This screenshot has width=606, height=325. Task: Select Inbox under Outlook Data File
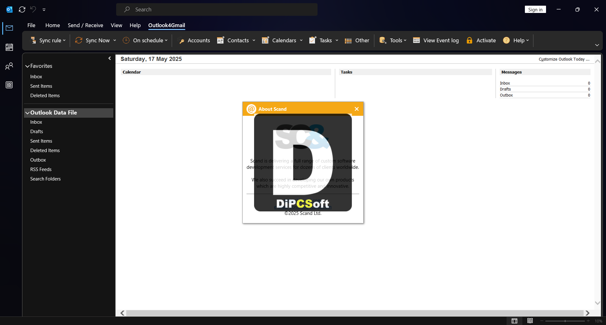pyautogui.click(x=36, y=122)
